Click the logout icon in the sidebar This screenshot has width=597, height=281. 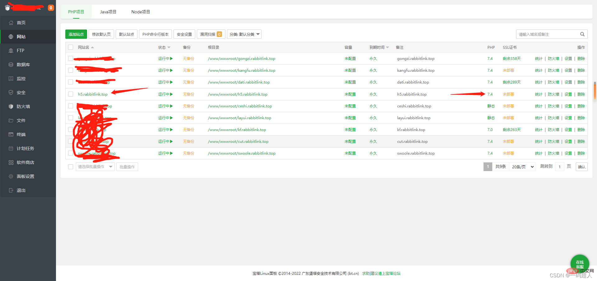(x=11, y=190)
